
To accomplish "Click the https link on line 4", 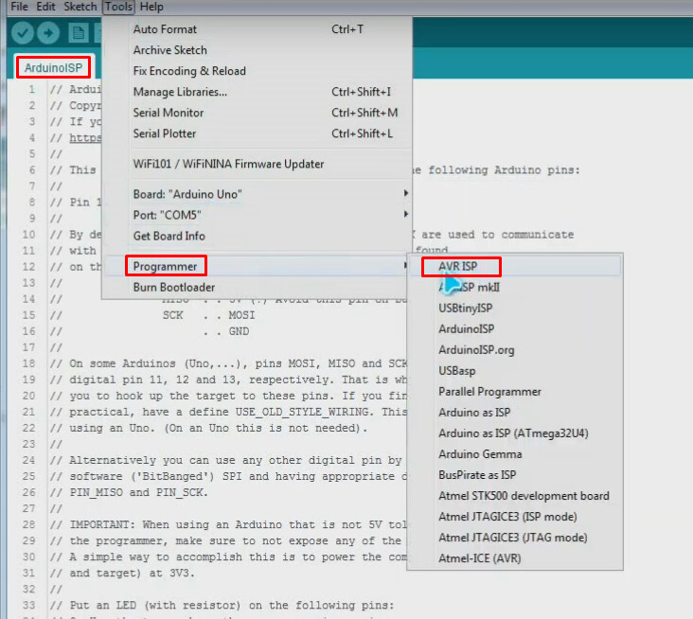I will click(x=85, y=138).
